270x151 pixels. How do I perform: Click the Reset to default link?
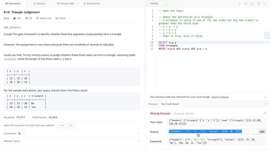[220, 97]
